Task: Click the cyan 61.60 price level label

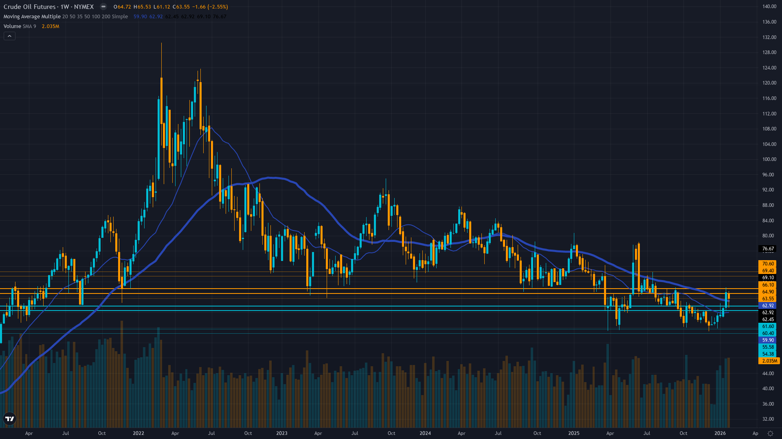Action: [x=768, y=326]
